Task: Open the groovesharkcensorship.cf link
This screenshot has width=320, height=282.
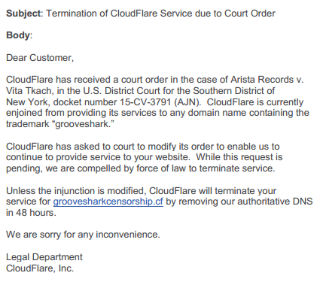Action: (x=108, y=202)
